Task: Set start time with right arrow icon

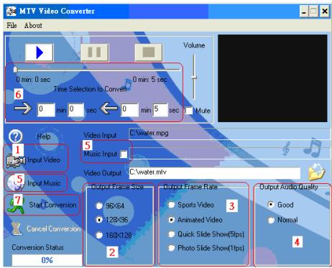Action: pos(23,108)
